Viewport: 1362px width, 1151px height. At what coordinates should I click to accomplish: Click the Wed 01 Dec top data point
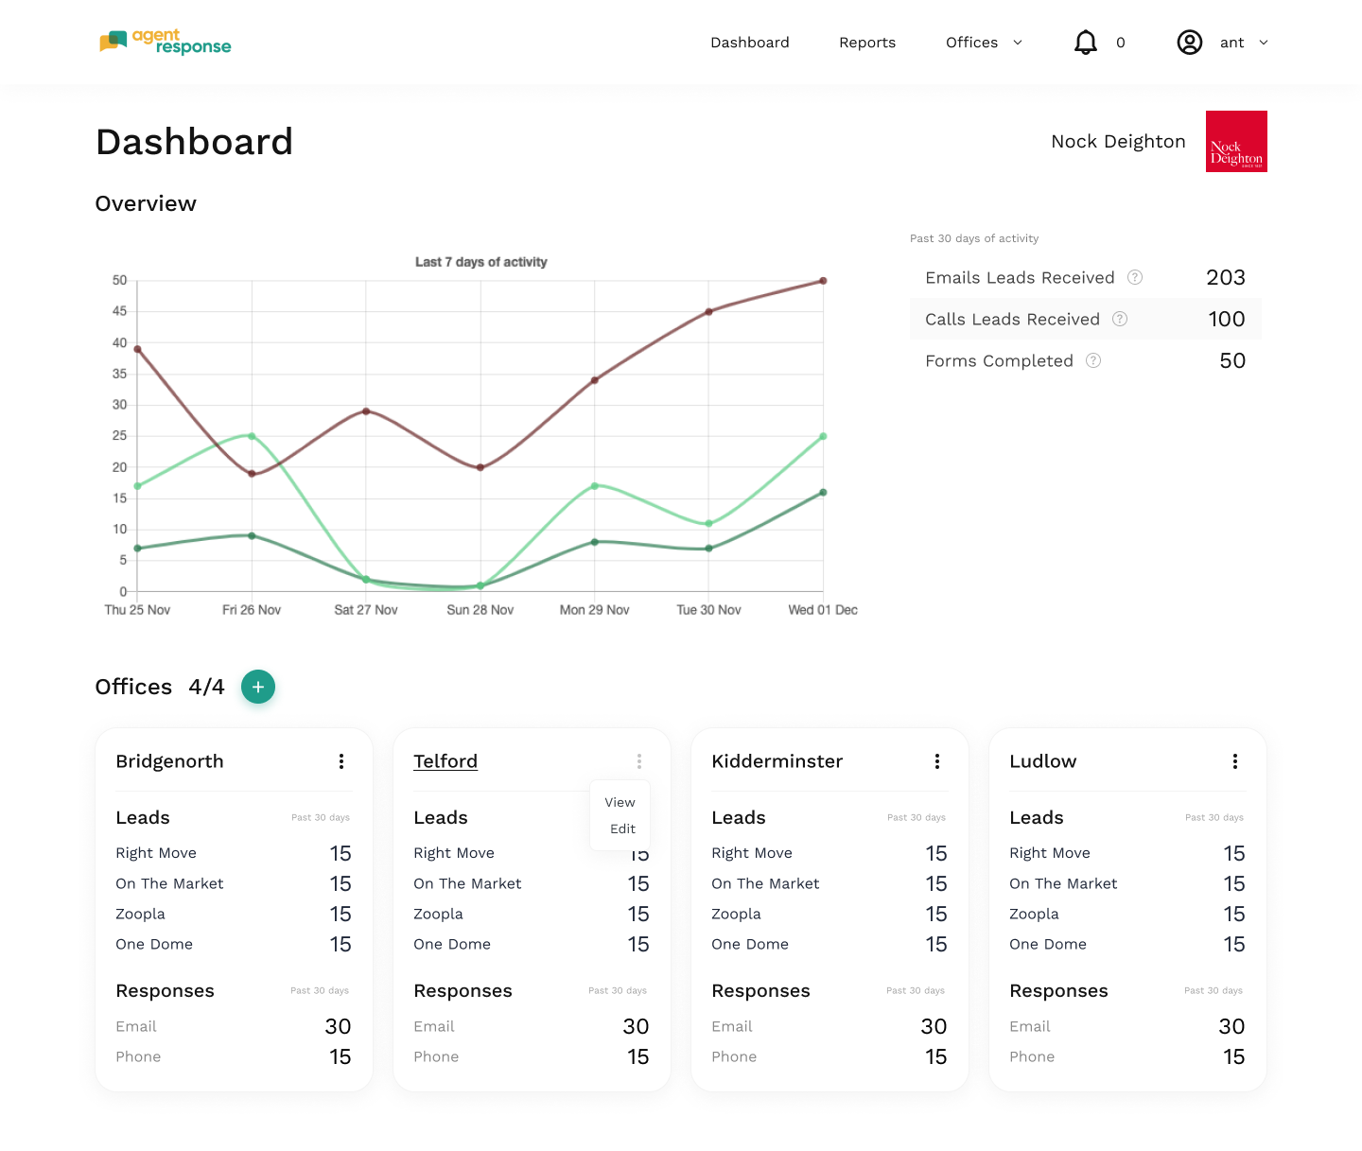[823, 281]
